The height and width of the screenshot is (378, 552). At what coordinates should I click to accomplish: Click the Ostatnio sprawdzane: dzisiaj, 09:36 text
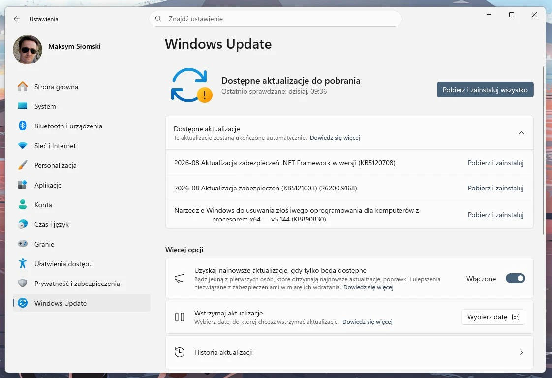274,91
